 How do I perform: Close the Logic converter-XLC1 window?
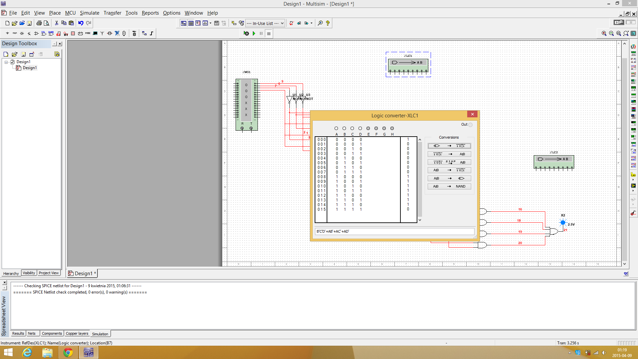(x=472, y=114)
